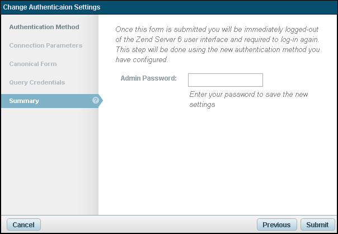Open the Connection Parameters step

tap(46, 45)
